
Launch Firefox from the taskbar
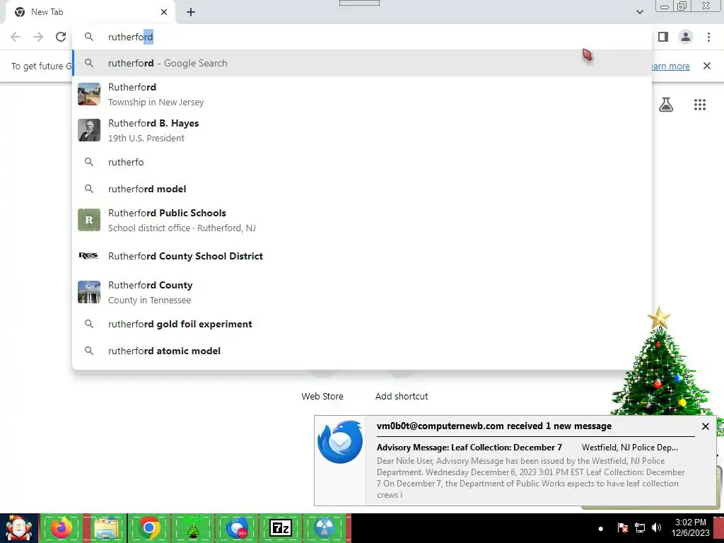coord(62,527)
